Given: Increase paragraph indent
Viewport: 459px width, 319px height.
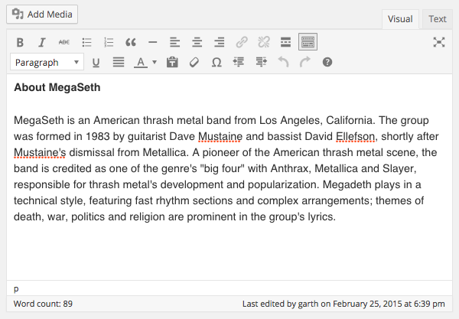Looking at the screenshot, I should coord(261,62).
